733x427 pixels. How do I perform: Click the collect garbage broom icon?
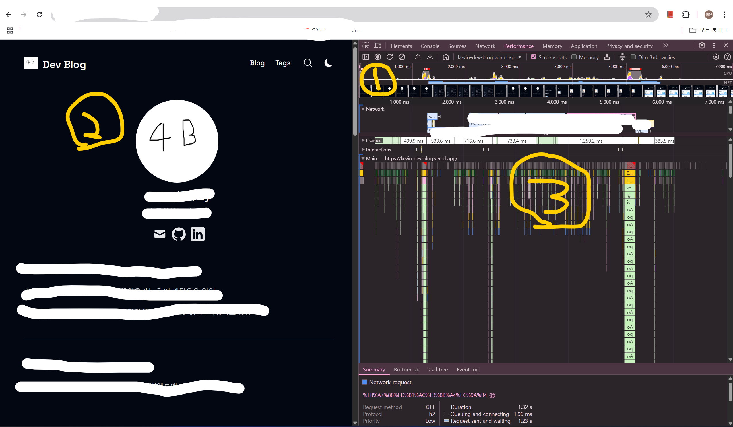pos(607,57)
